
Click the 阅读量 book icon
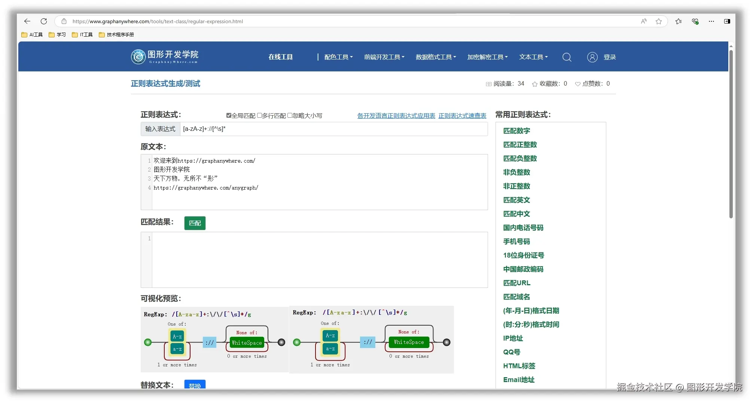[488, 84]
